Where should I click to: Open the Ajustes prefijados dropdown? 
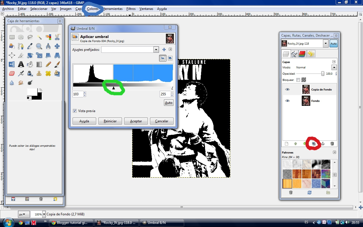156,49
